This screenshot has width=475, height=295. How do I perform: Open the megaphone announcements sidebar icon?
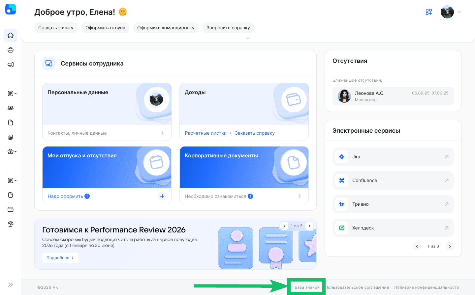[x=11, y=65]
